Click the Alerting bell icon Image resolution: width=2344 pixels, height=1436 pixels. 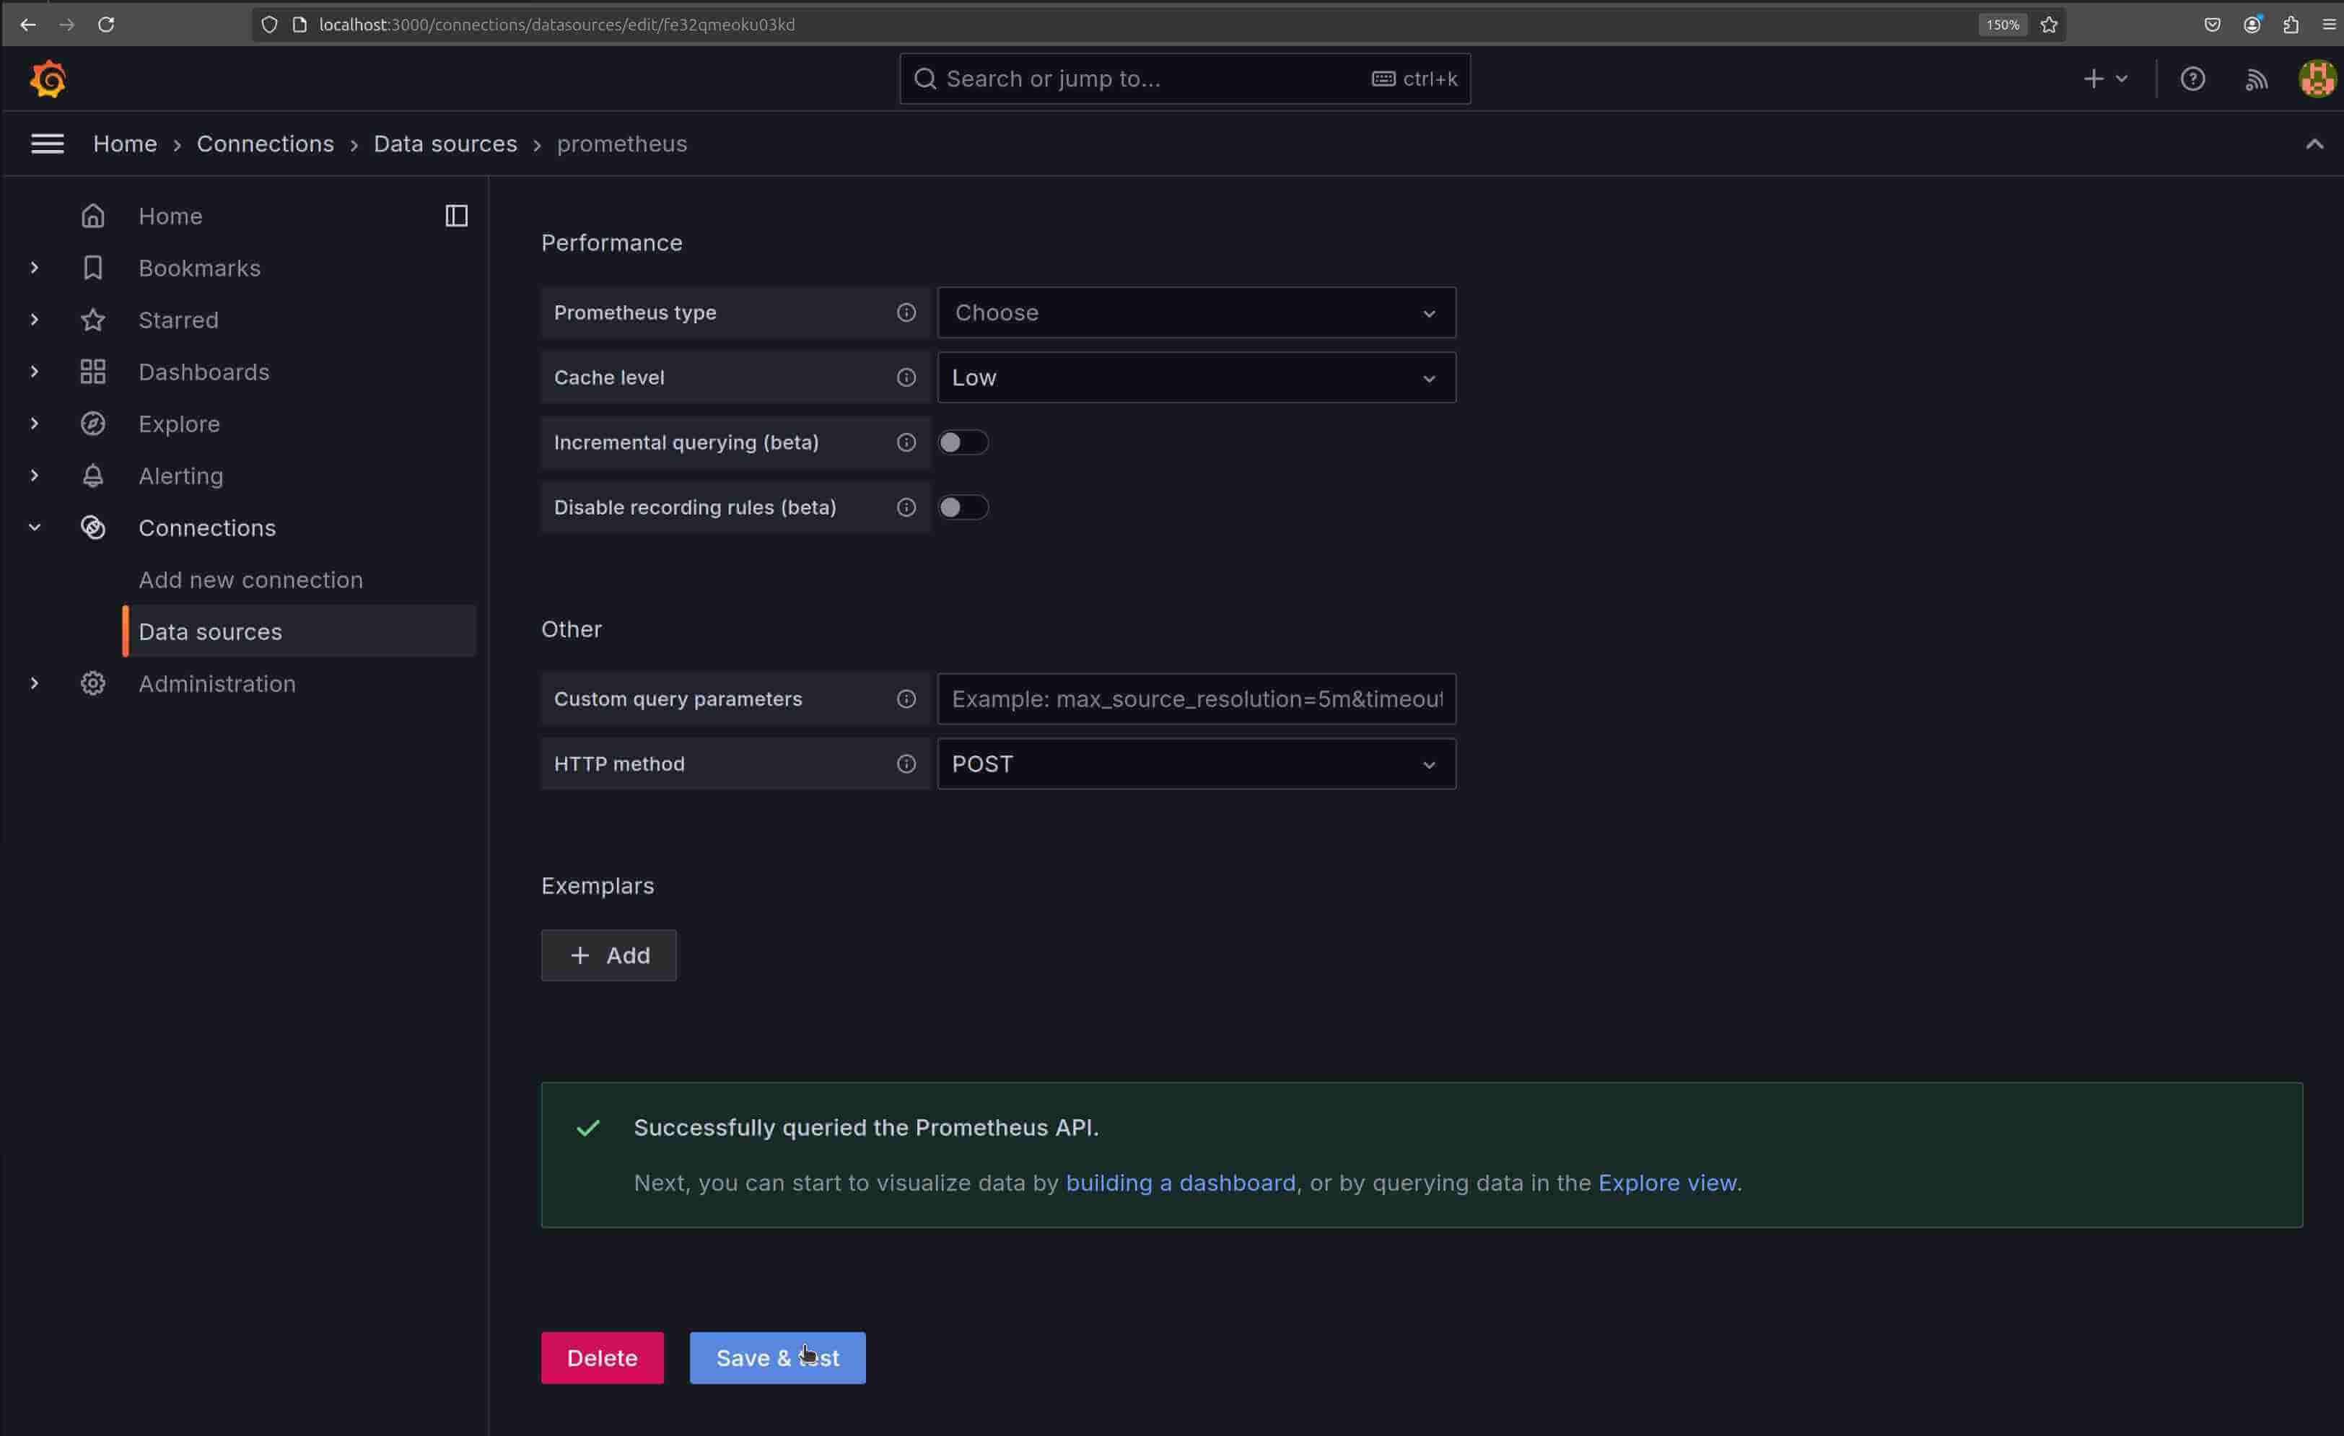click(92, 476)
